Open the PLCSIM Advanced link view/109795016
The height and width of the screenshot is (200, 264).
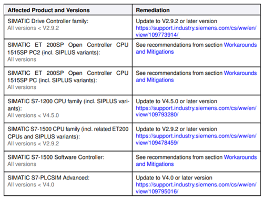(196, 188)
